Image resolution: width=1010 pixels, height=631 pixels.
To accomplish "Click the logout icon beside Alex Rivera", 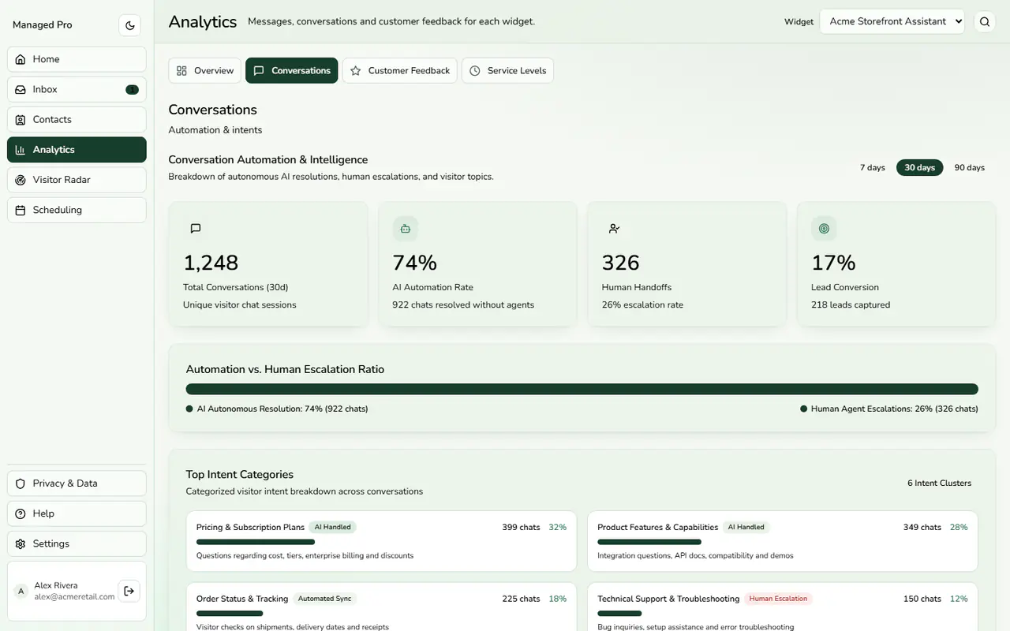I will 129,591.
